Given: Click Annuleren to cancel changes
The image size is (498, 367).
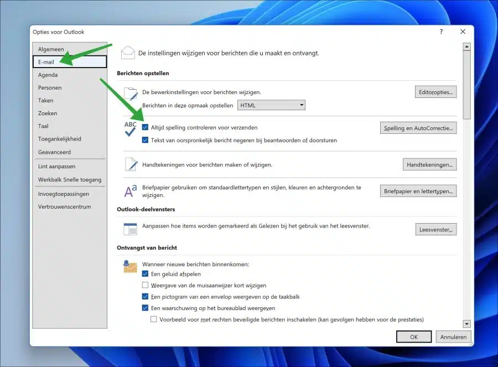Looking at the screenshot, I should (x=453, y=337).
